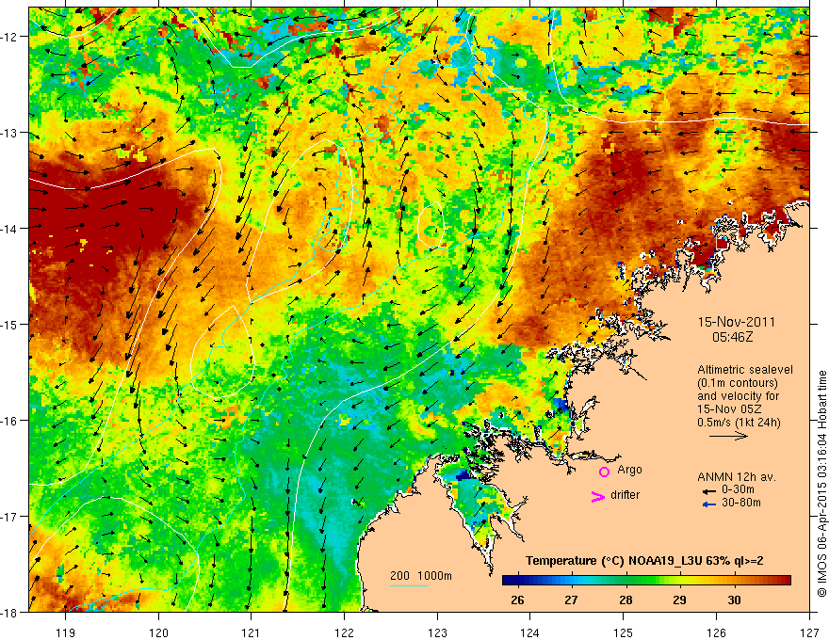Click the longitude axis label '124'
Screen dimensions: 829x640
529,632
